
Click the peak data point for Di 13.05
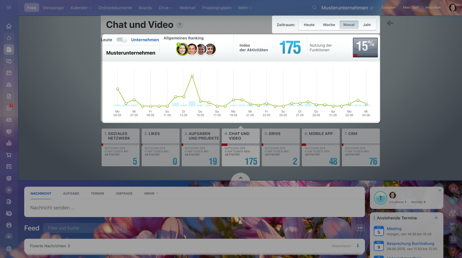192,76
